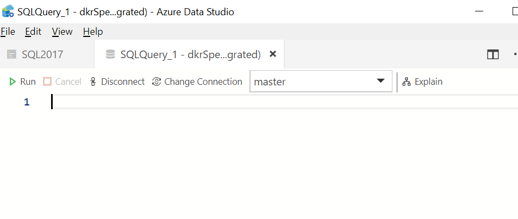Open the Edit menu
This screenshot has width=518, height=219.
[33, 32]
